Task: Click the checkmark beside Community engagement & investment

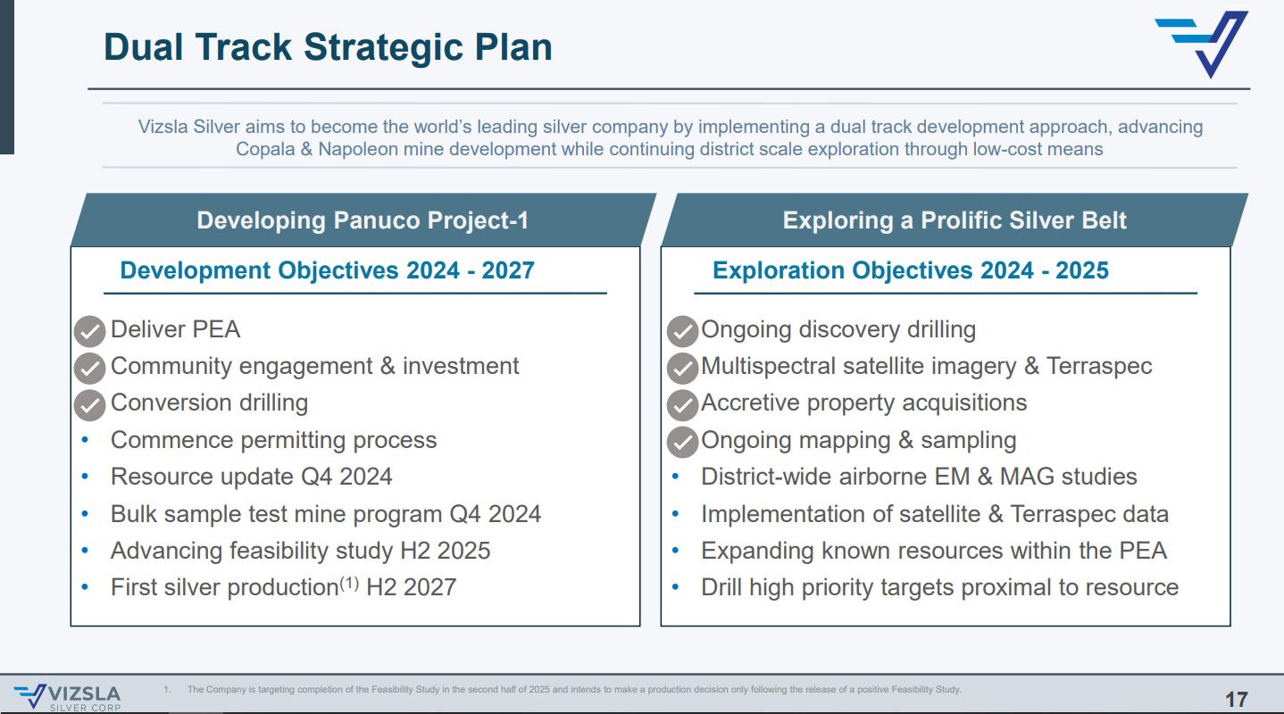Action: pos(90,368)
